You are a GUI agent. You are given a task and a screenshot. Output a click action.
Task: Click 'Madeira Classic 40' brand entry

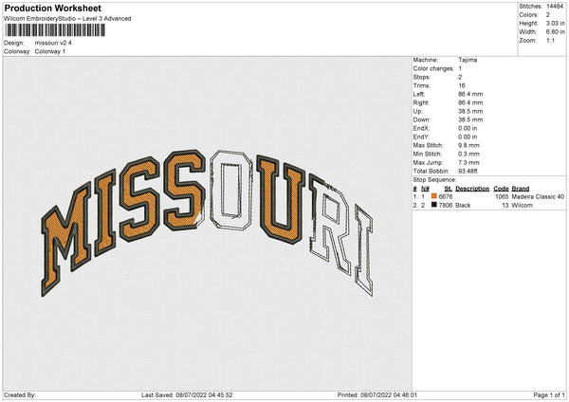click(538, 196)
